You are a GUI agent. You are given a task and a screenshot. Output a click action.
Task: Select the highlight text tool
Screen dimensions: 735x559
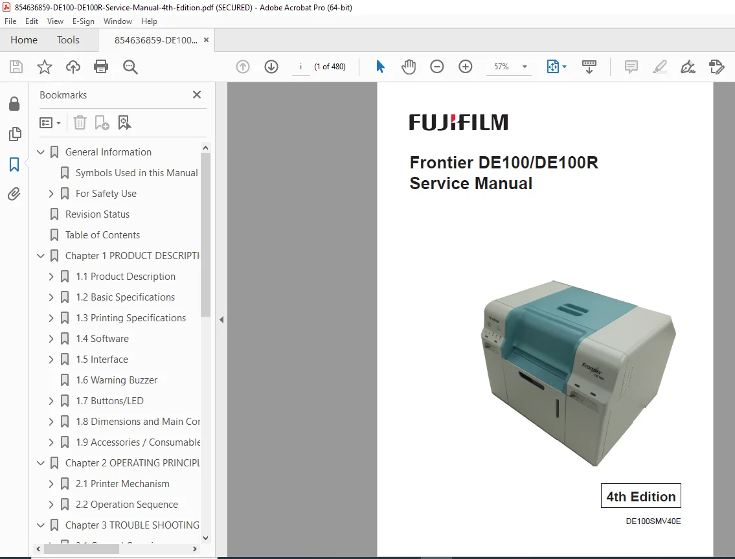pos(660,67)
